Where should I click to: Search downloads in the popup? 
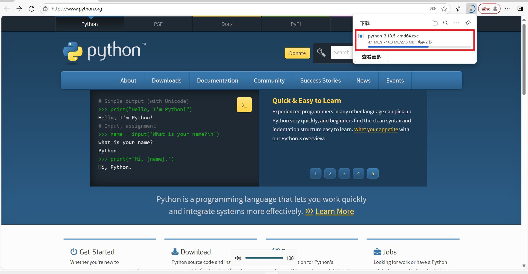(x=446, y=23)
